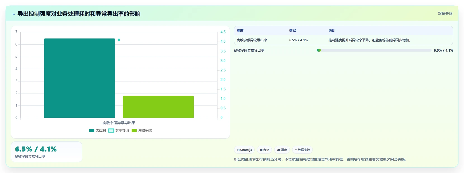Toggle the 无控制 legend swatch
Image resolution: width=464 pixels, height=173 pixels.
pos(92,130)
